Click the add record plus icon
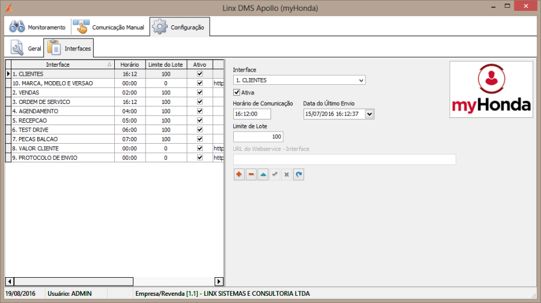 [x=239, y=174]
